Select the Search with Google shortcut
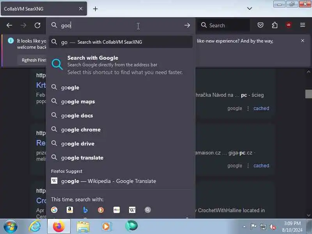 (x=121, y=65)
